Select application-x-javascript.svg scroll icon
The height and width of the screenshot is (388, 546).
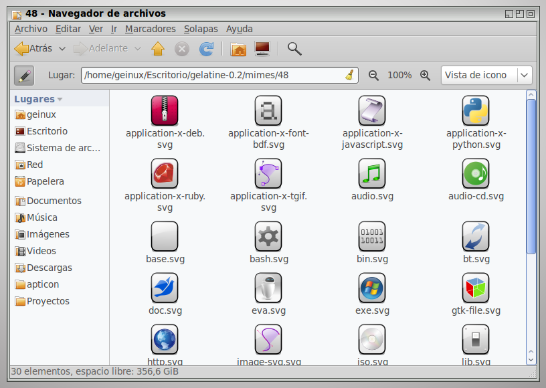tap(372, 110)
